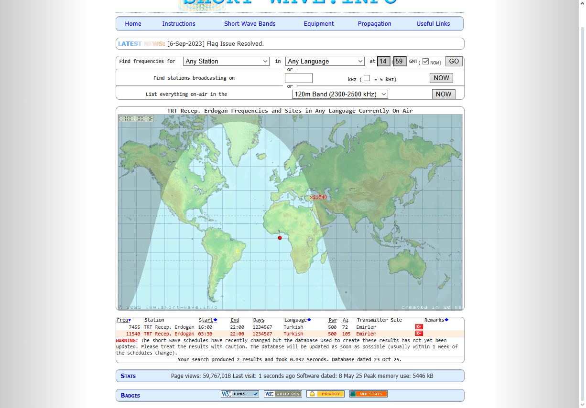The width and height of the screenshot is (586, 408).
Task: Sort results by Start time diamond icon
Action: [216, 320]
